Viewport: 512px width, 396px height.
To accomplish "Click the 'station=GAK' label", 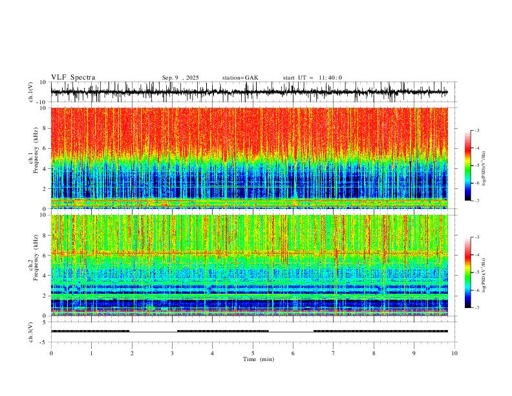I will click(240, 78).
